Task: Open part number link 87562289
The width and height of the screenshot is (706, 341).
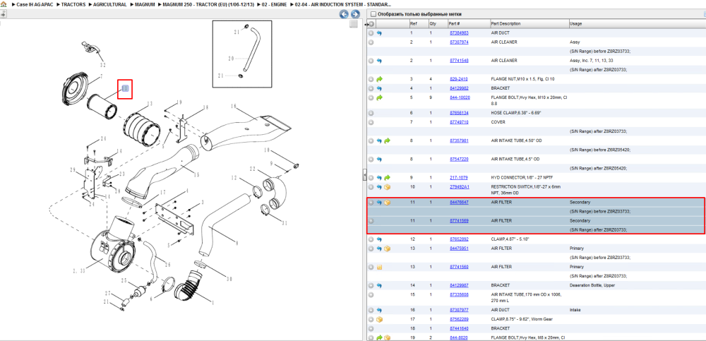Action: [459, 319]
